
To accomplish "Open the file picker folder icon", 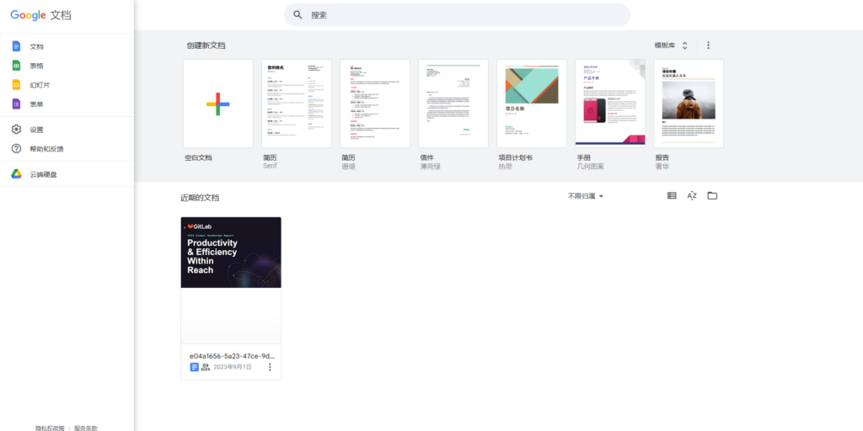I will coord(712,196).
